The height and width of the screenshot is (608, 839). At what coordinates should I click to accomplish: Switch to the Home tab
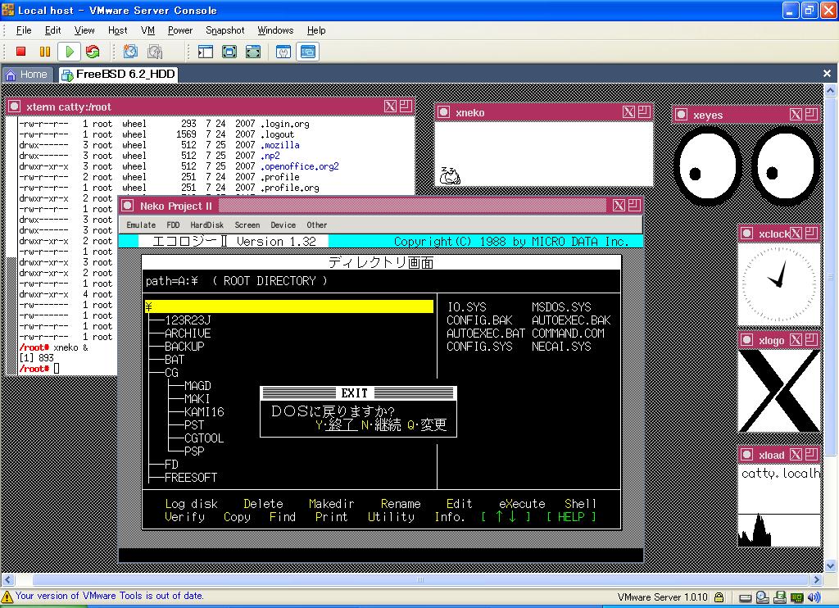click(27, 75)
